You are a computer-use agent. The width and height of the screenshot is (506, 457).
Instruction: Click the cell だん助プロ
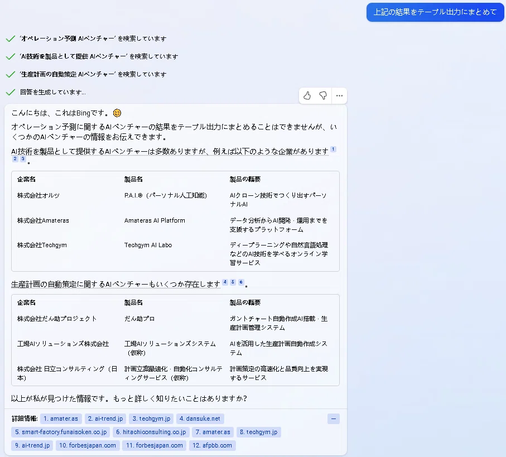pos(139,319)
